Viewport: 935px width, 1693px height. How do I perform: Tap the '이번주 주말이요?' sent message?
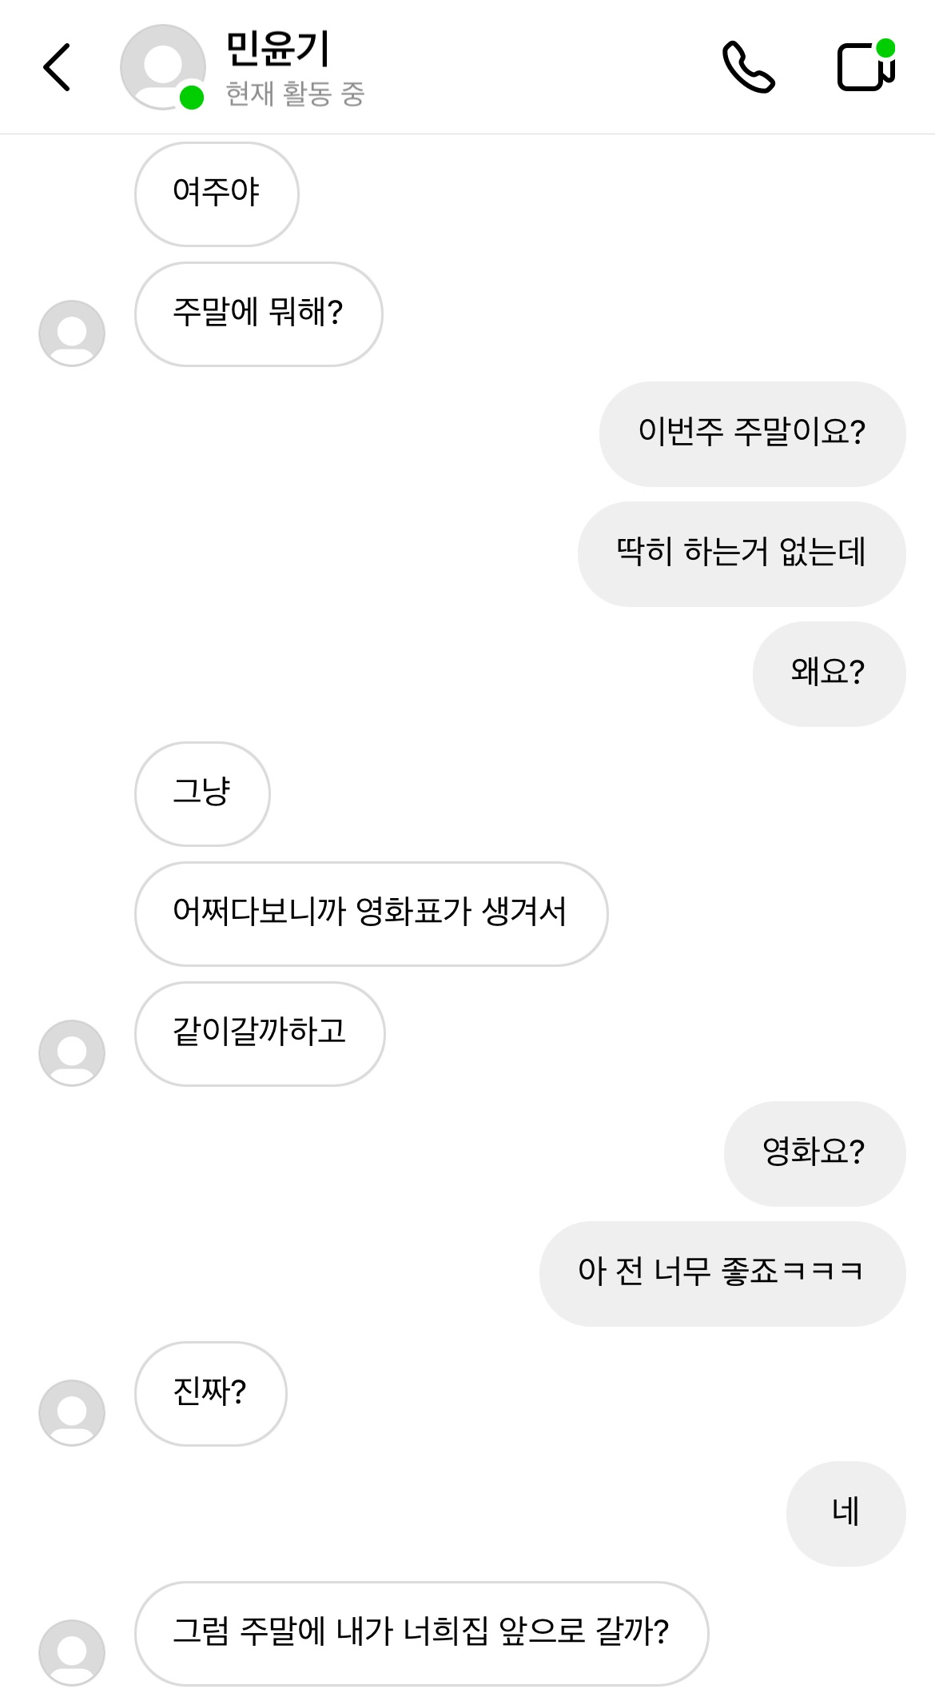[x=752, y=433]
